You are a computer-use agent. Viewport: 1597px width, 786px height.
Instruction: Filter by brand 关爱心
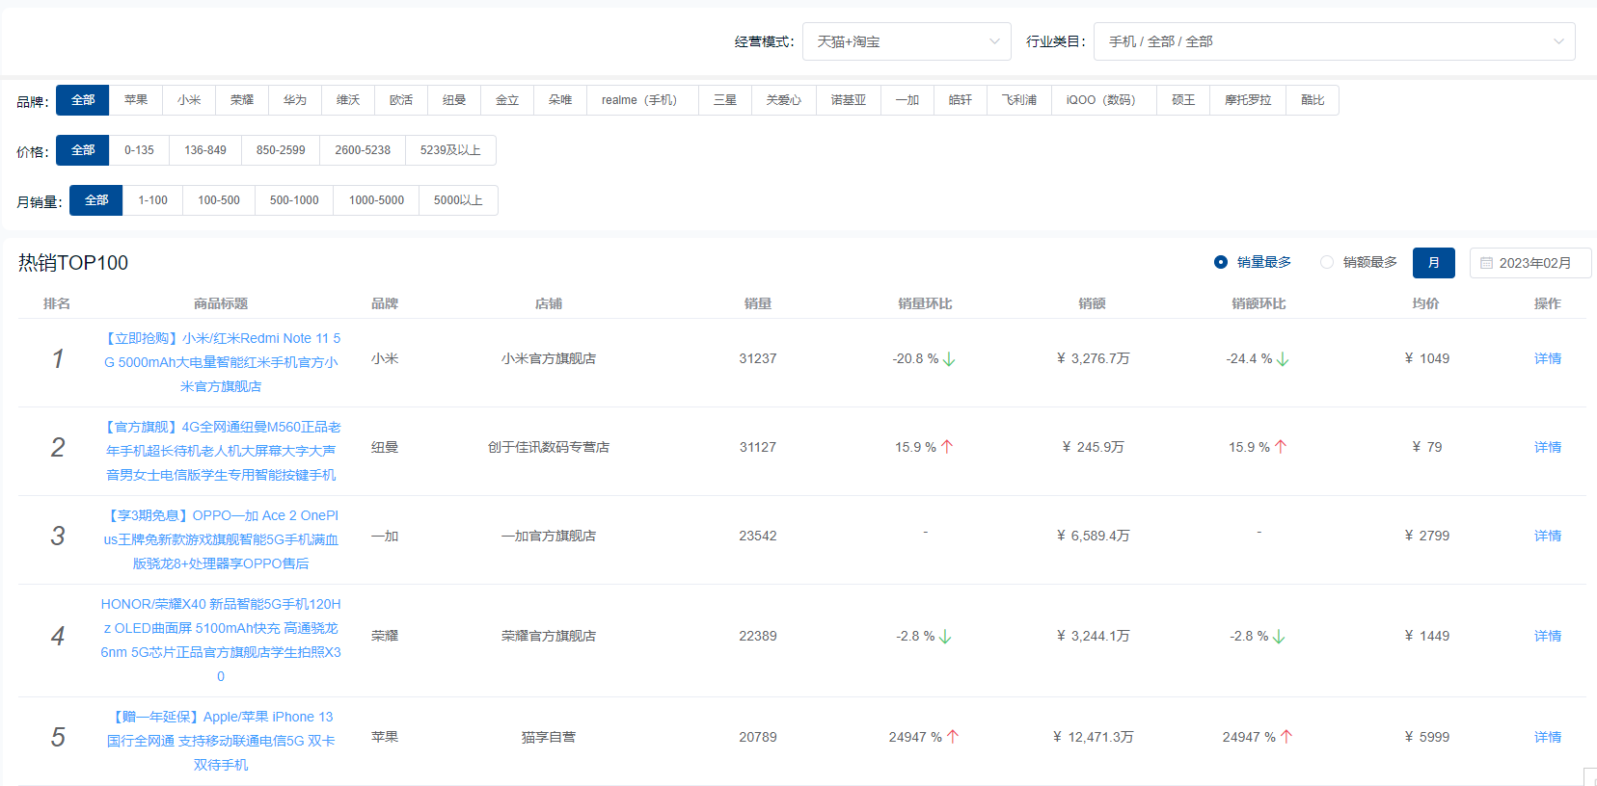[x=784, y=100]
